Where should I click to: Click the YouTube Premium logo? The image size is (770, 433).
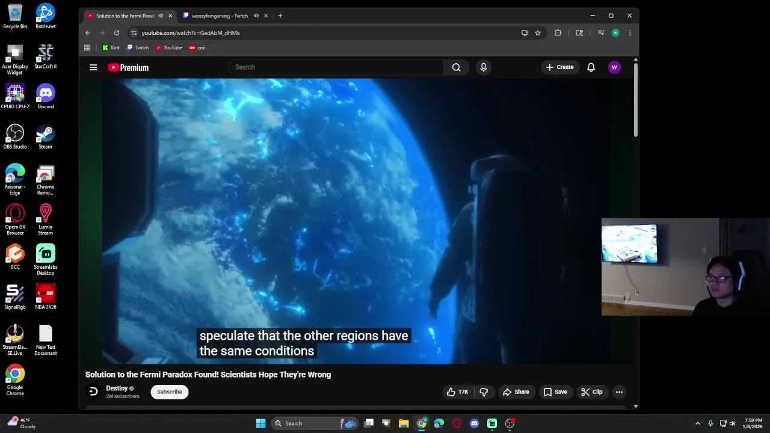(x=128, y=67)
